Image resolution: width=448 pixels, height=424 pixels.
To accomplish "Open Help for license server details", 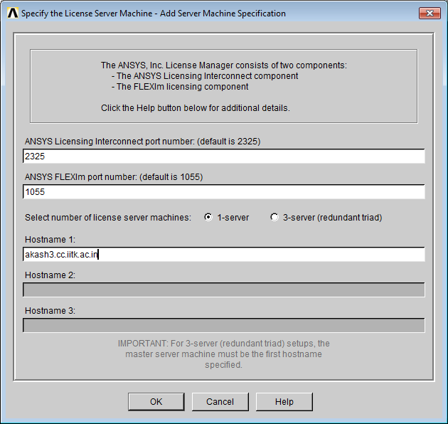I will point(284,402).
